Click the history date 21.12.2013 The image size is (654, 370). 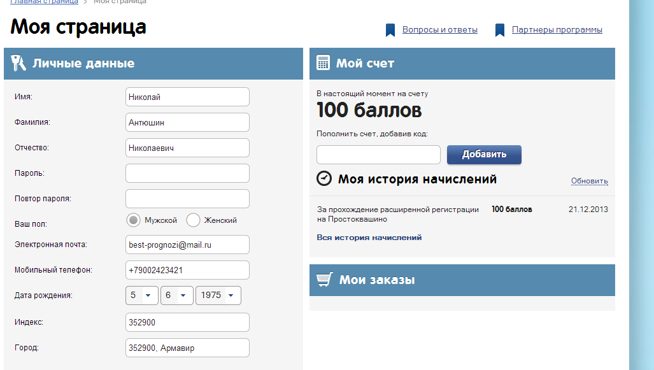pos(588,210)
